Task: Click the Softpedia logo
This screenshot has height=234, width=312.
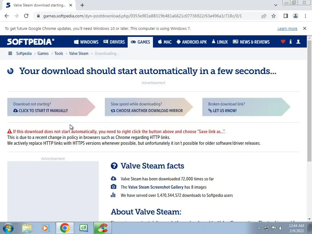Action: click(x=30, y=42)
